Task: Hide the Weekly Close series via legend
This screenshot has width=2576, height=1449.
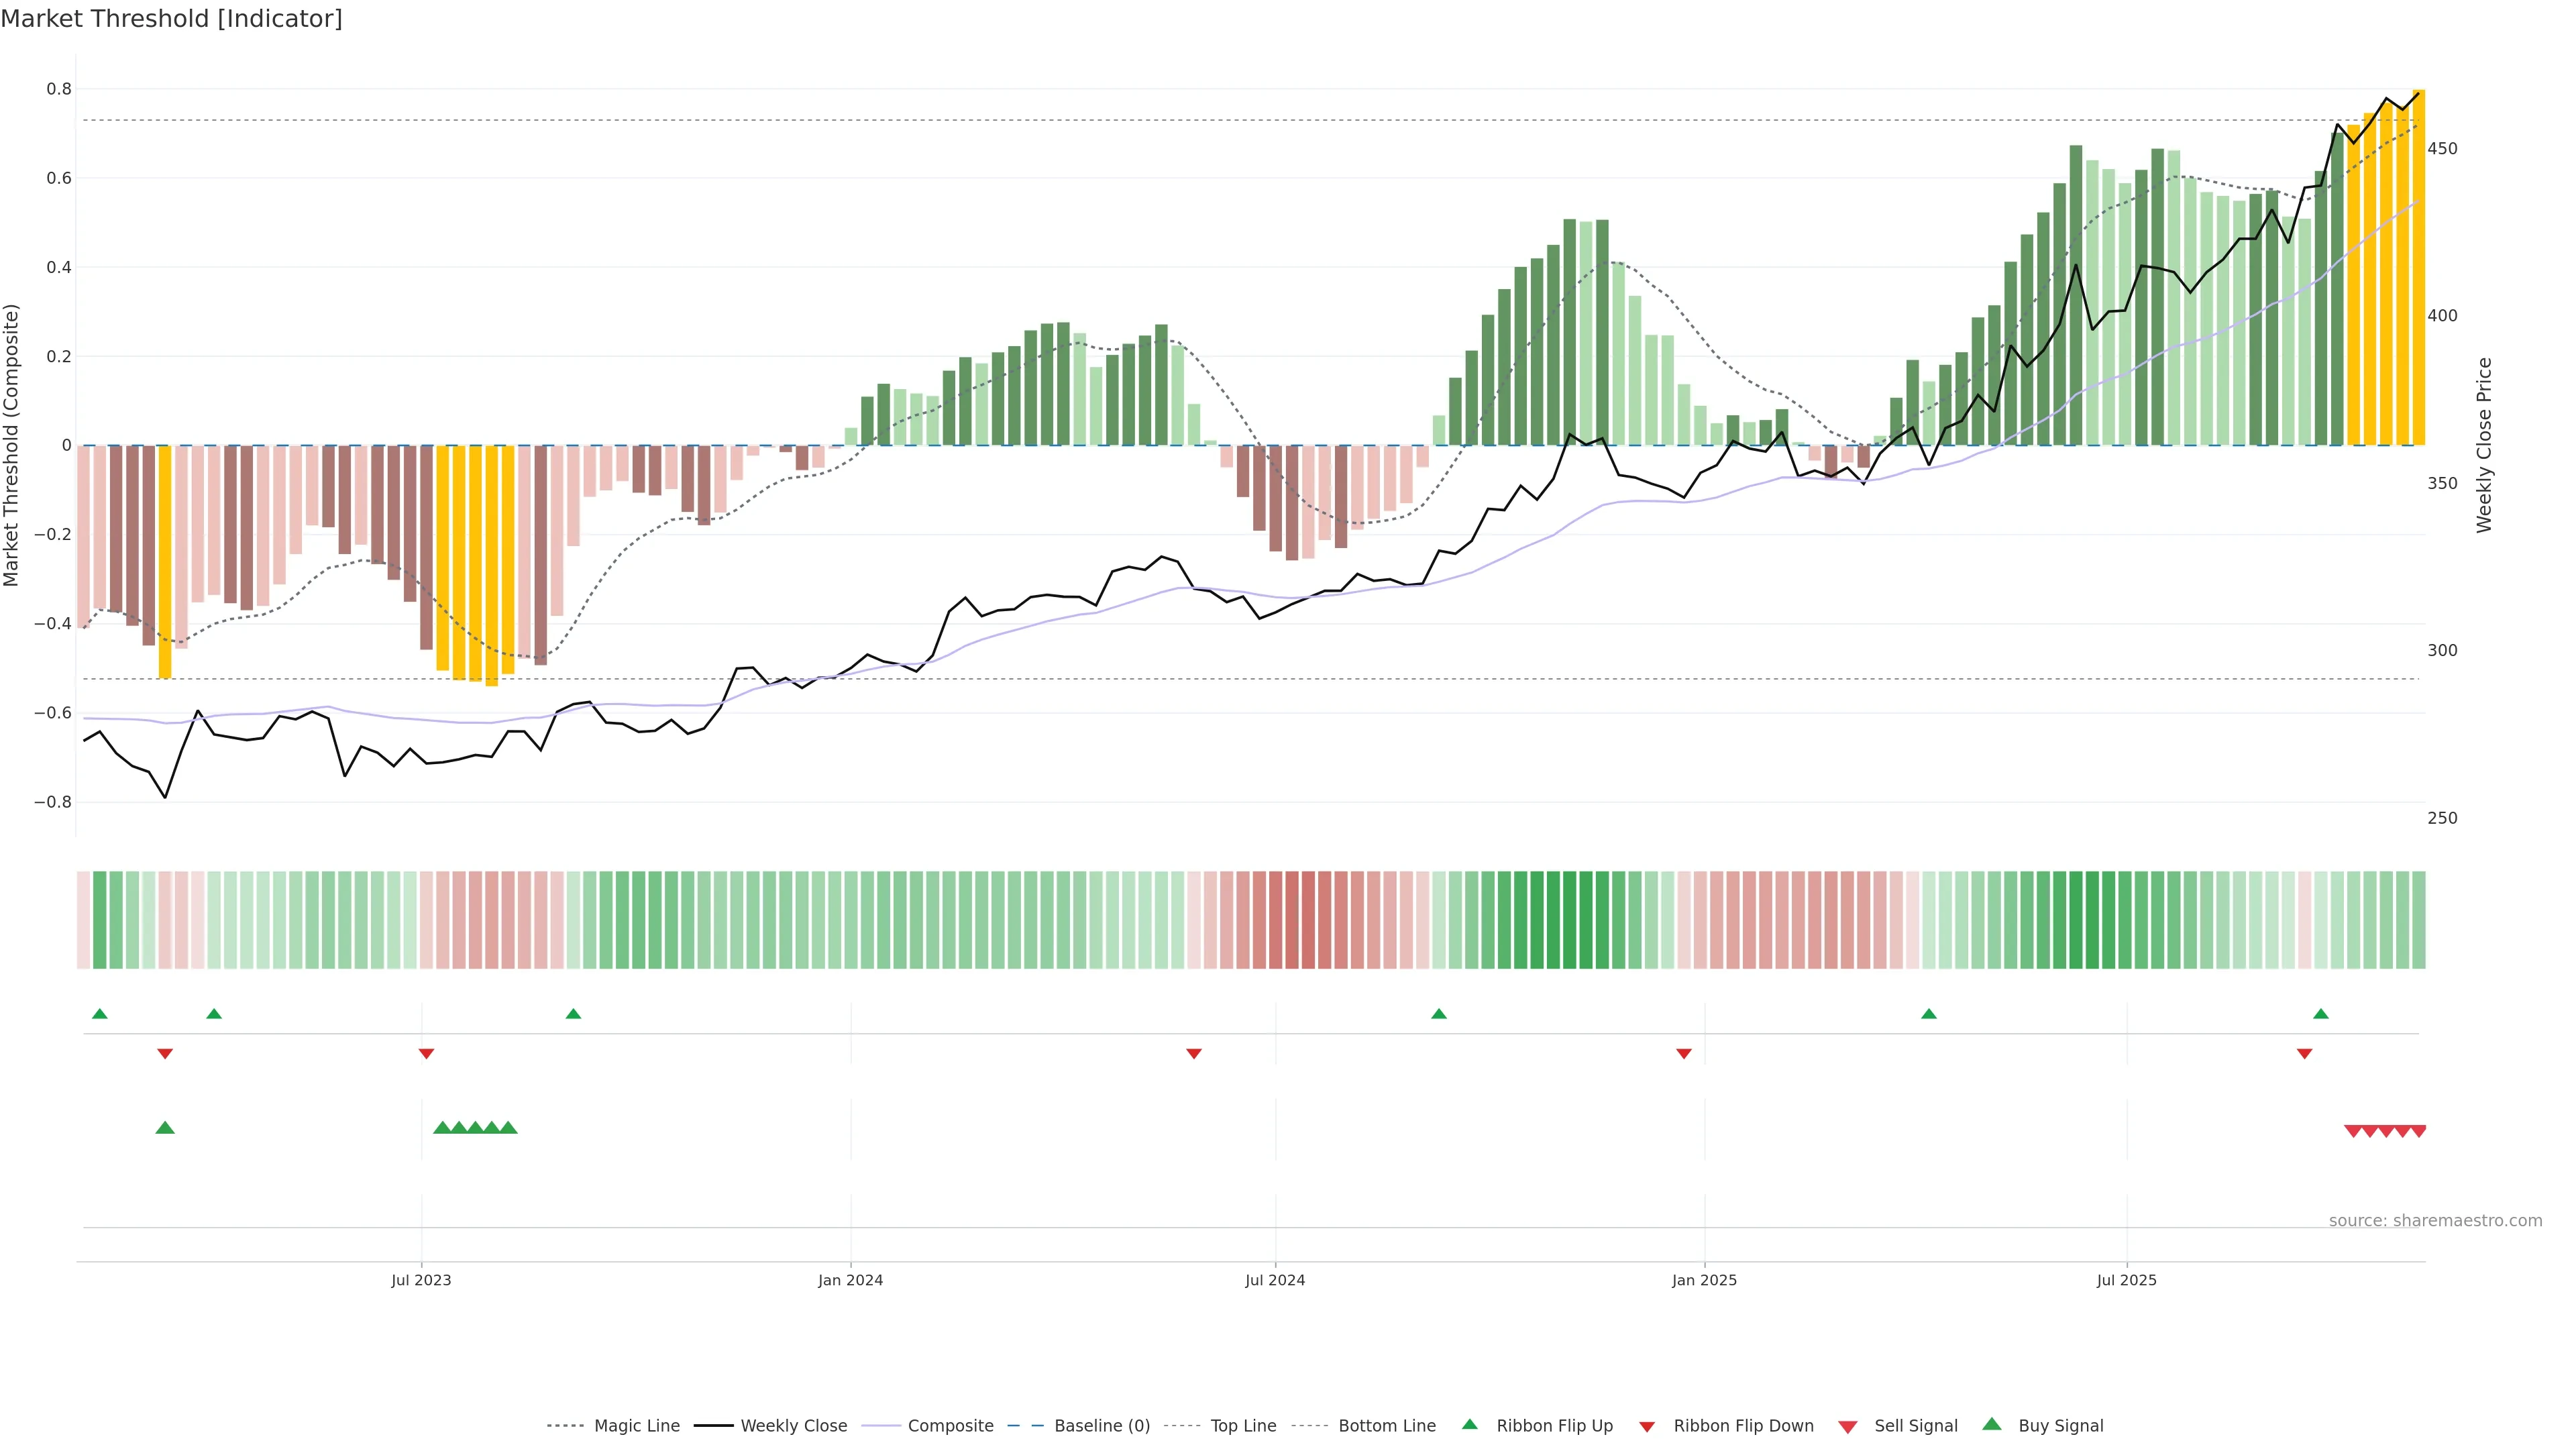Action: 793,1426
